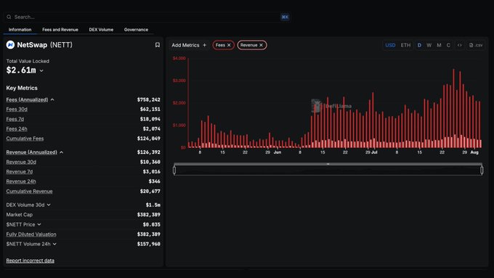Image resolution: width=494 pixels, height=278 pixels.
Task: Click Report incorrect data link
Action: click(31, 261)
